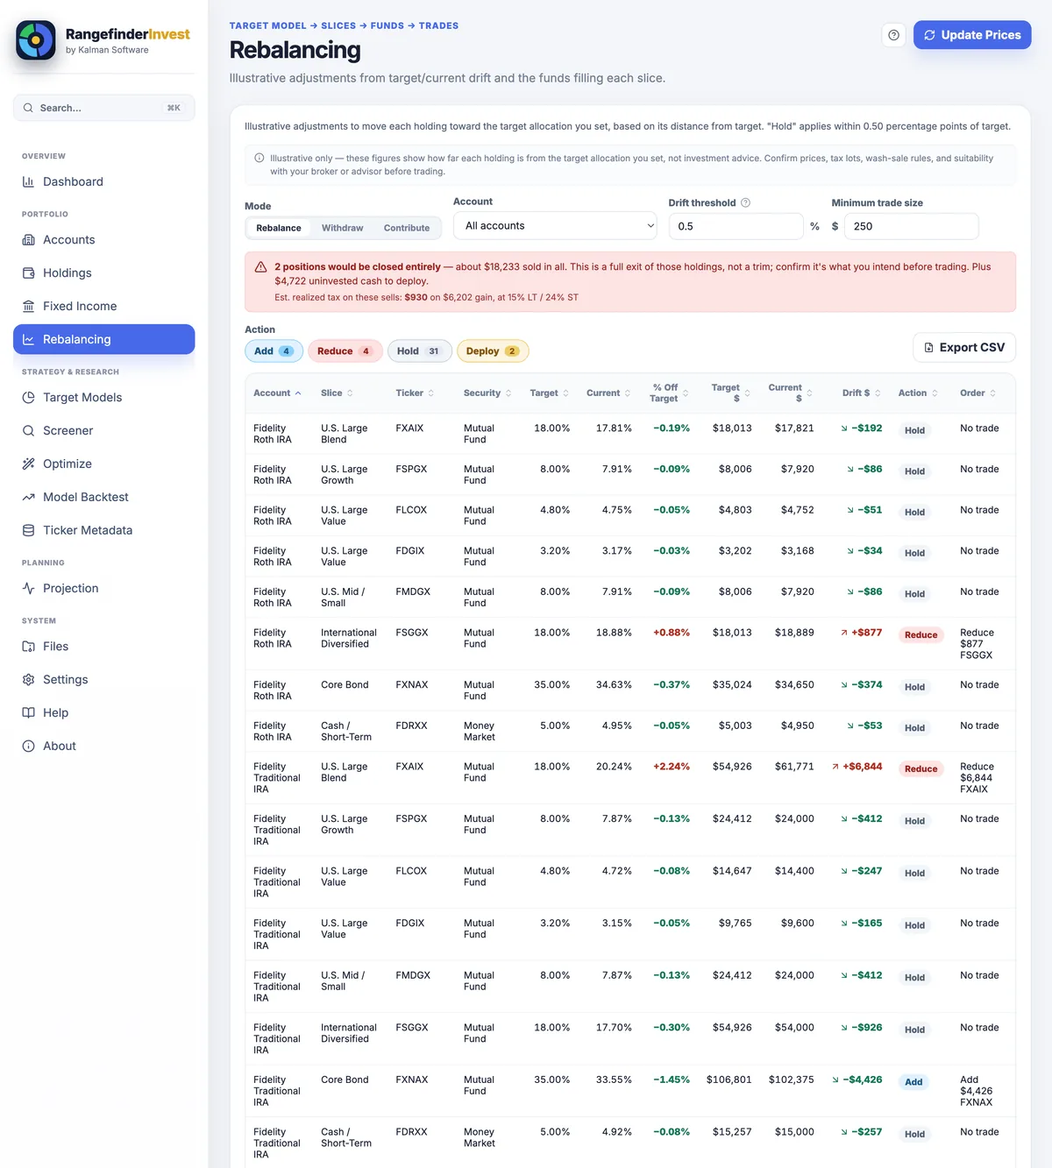Screen dimensions: 1052x1168
Task: Click the +2.24% off target value
Action: click(672, 767)
